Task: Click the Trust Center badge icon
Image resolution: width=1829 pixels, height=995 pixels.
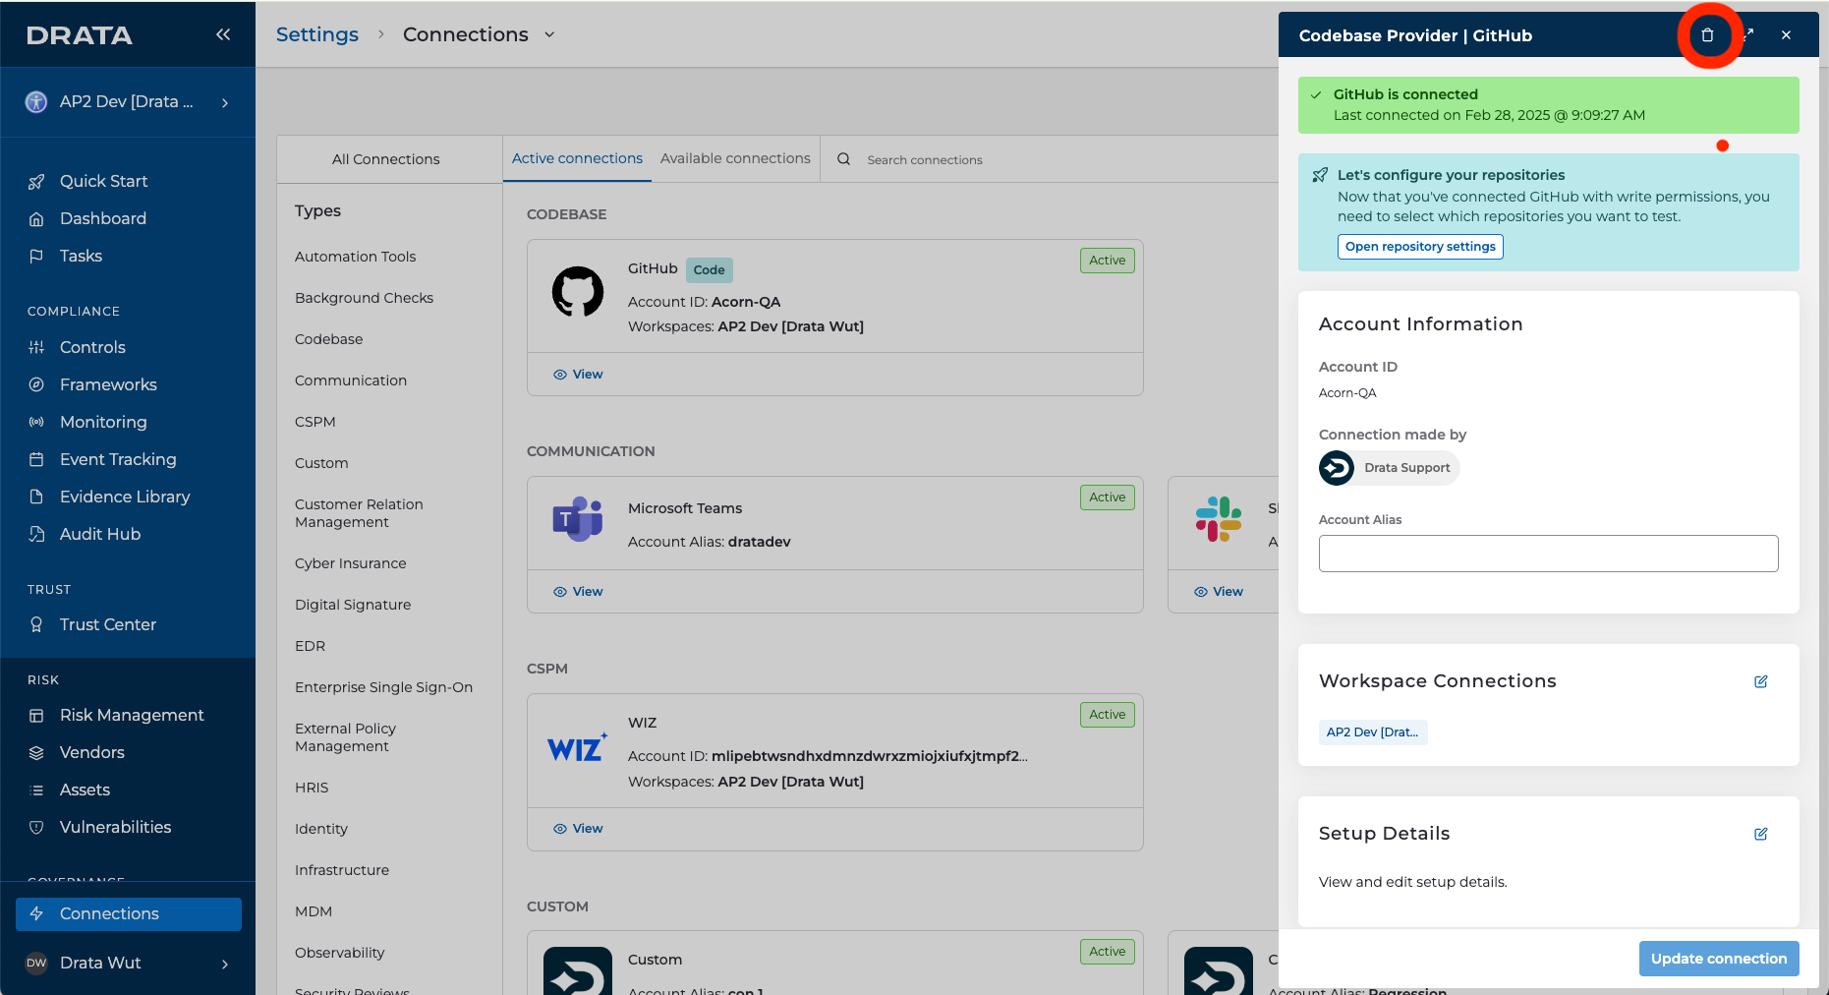Action: (x=36, y=624)
